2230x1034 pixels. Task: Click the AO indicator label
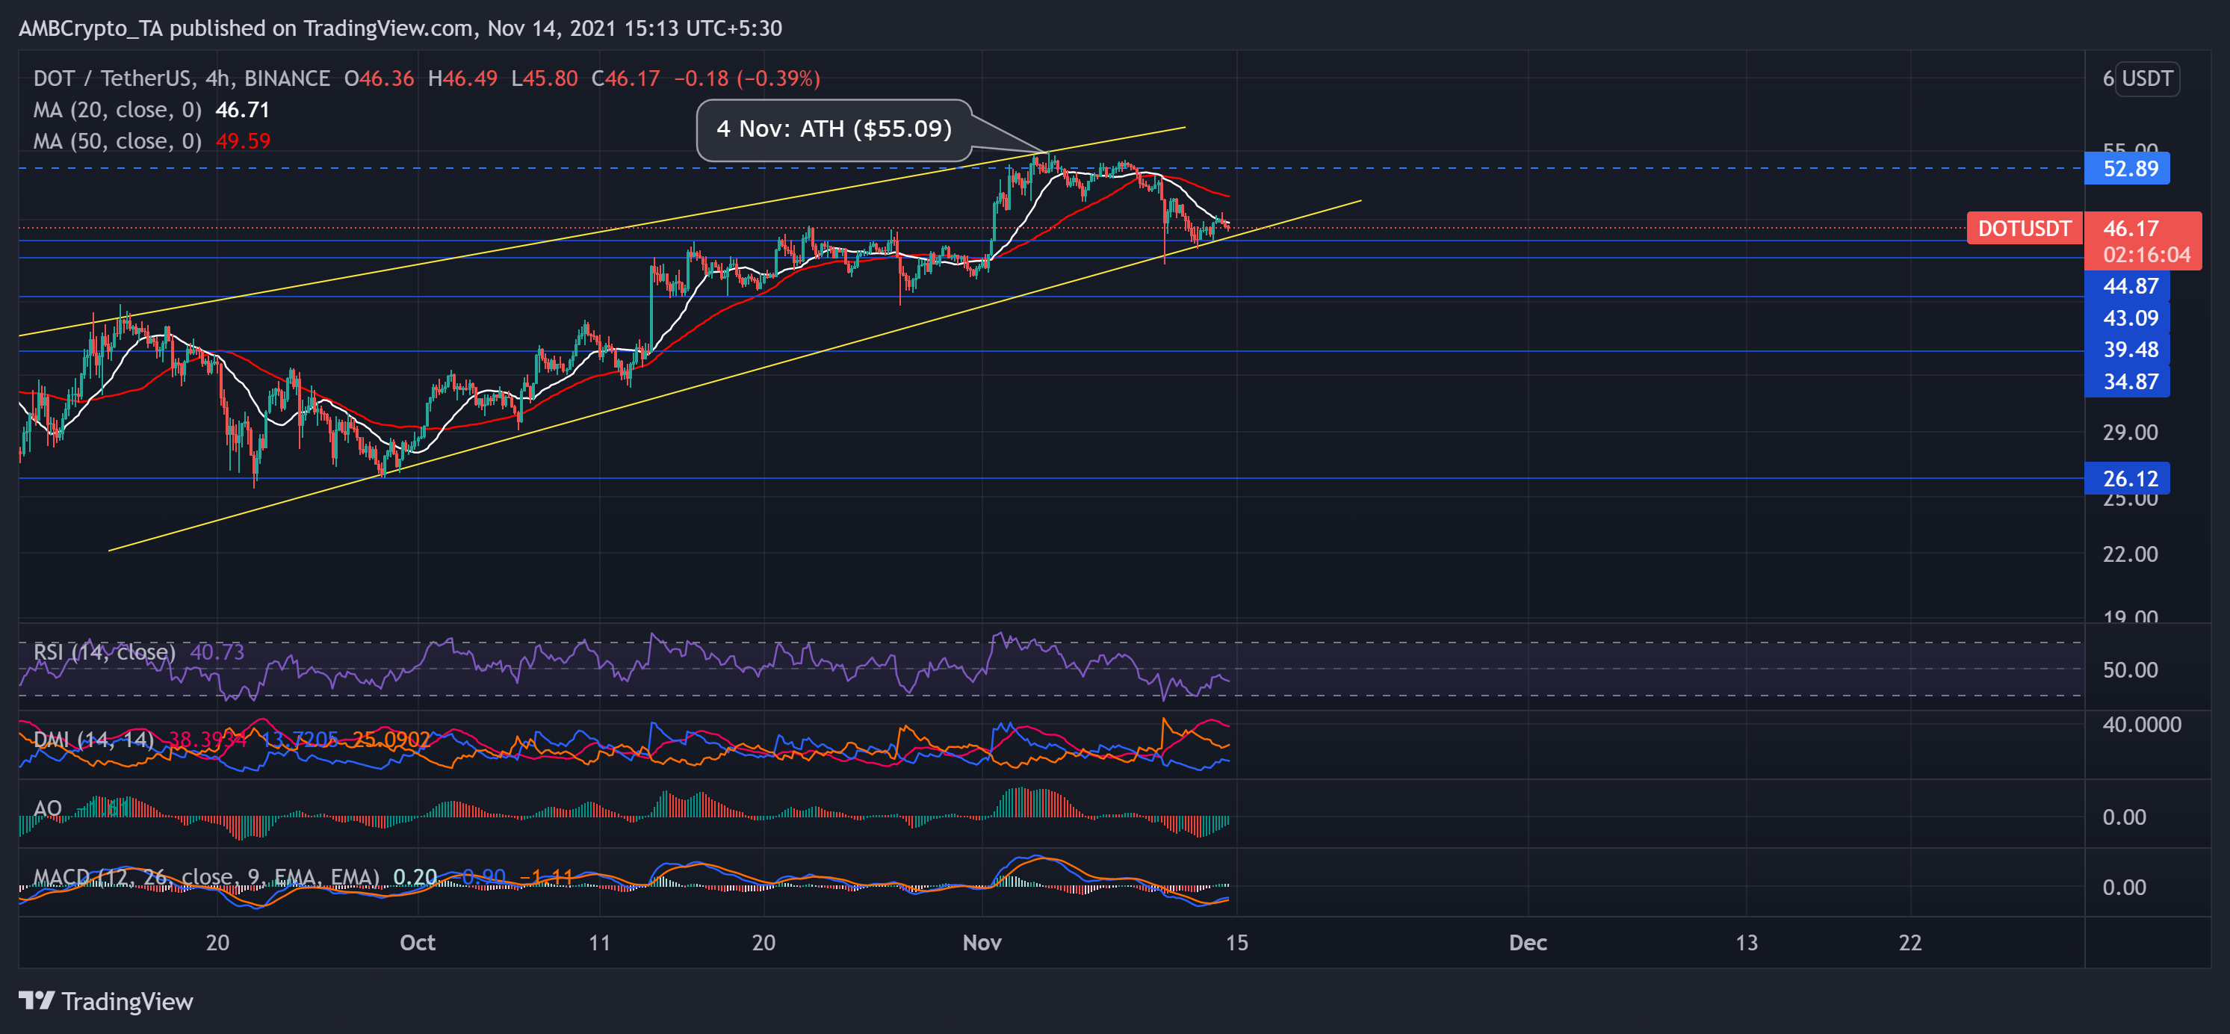coord(48,809)
